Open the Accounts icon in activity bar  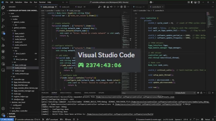pyautogui.click(x=3, y=109)
